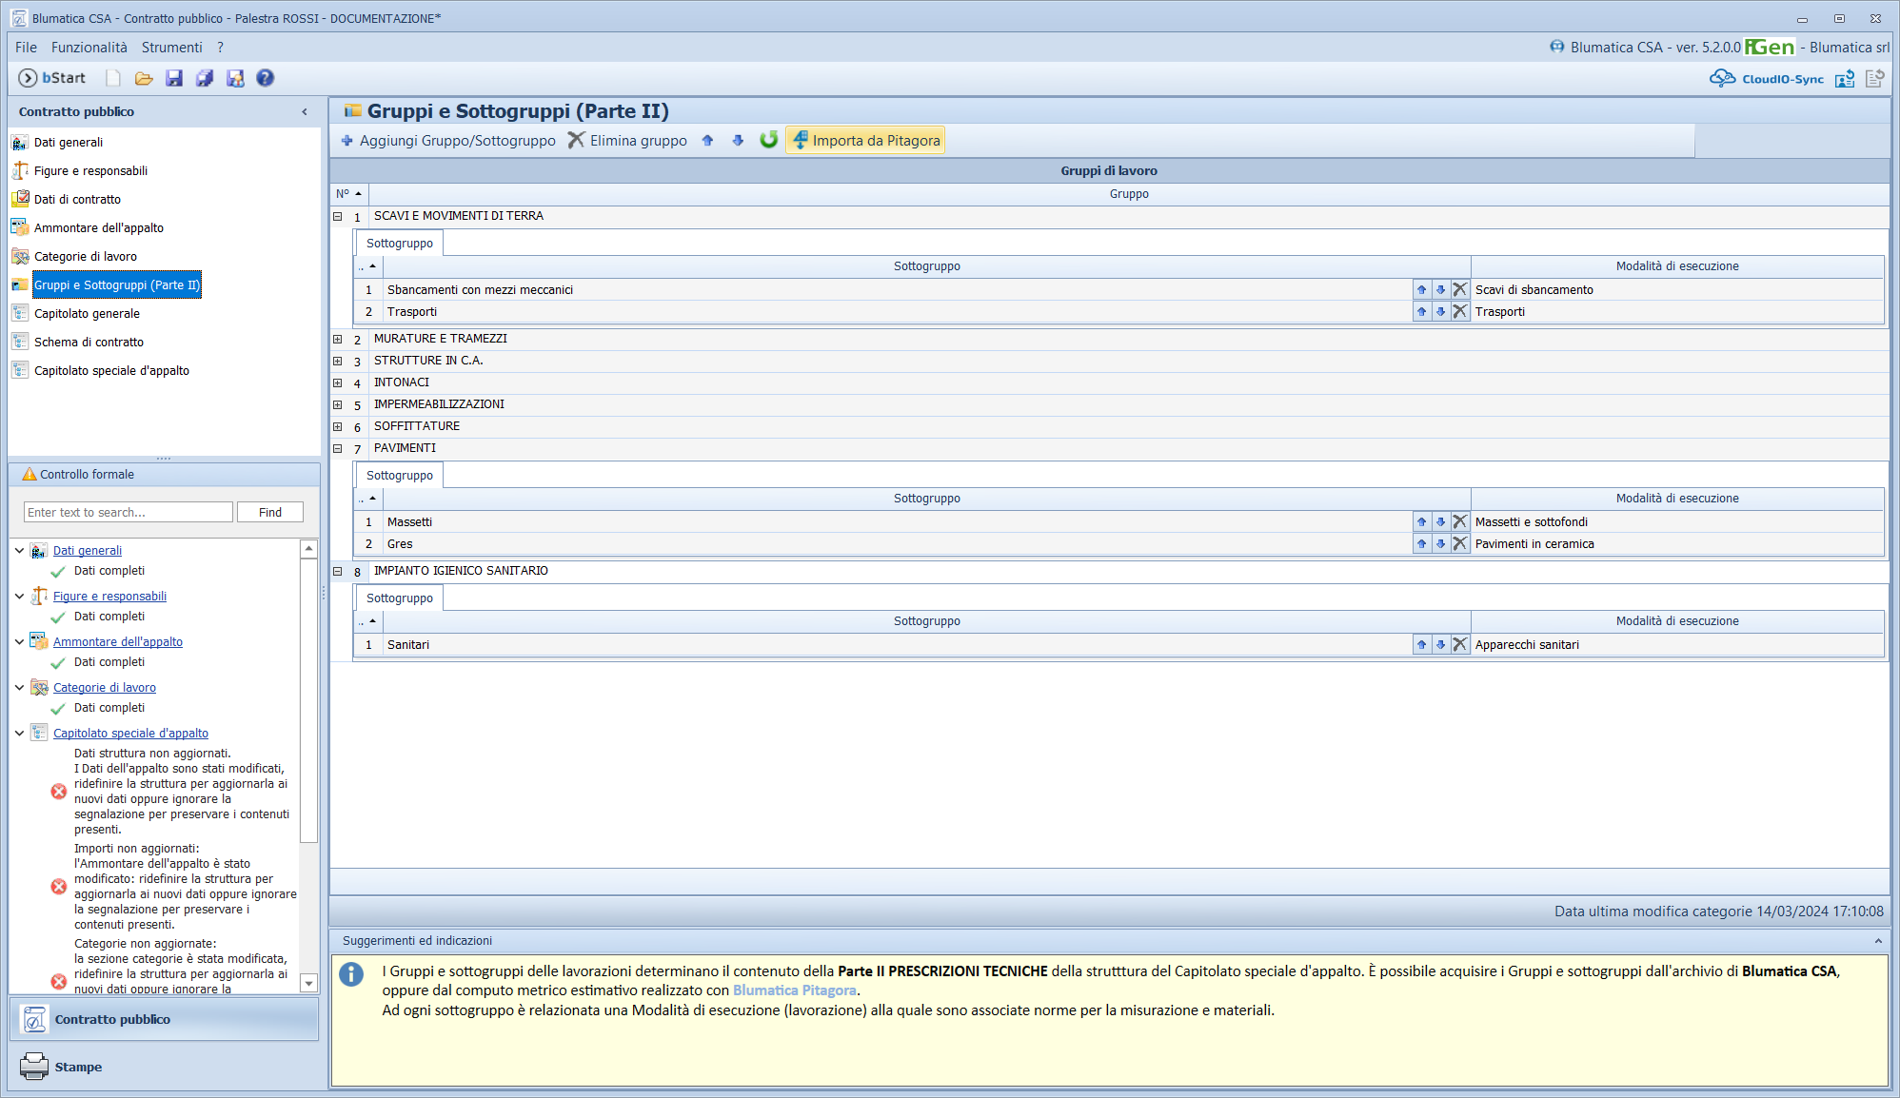The height and width of the screenshot is (1098, 1900).
Task: Open Dati di contratto in sidebar
Action: tap(77, 200)
